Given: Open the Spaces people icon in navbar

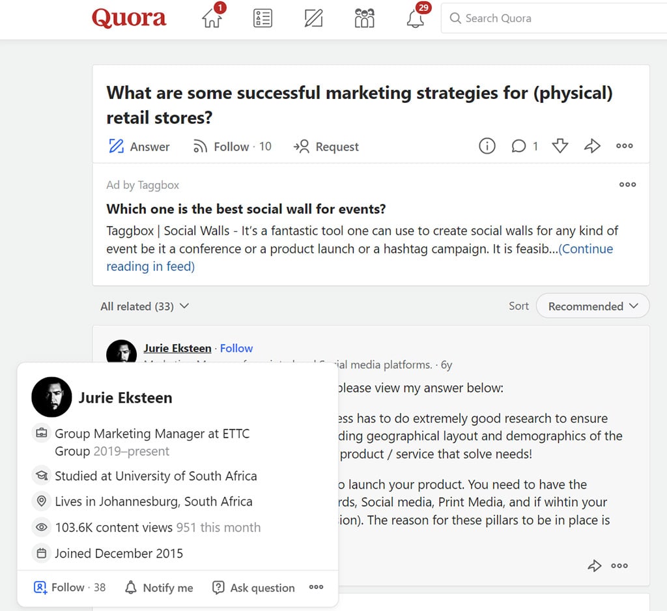Looking at the screenshot, I should pyautogui.click(x=364, y=18).
